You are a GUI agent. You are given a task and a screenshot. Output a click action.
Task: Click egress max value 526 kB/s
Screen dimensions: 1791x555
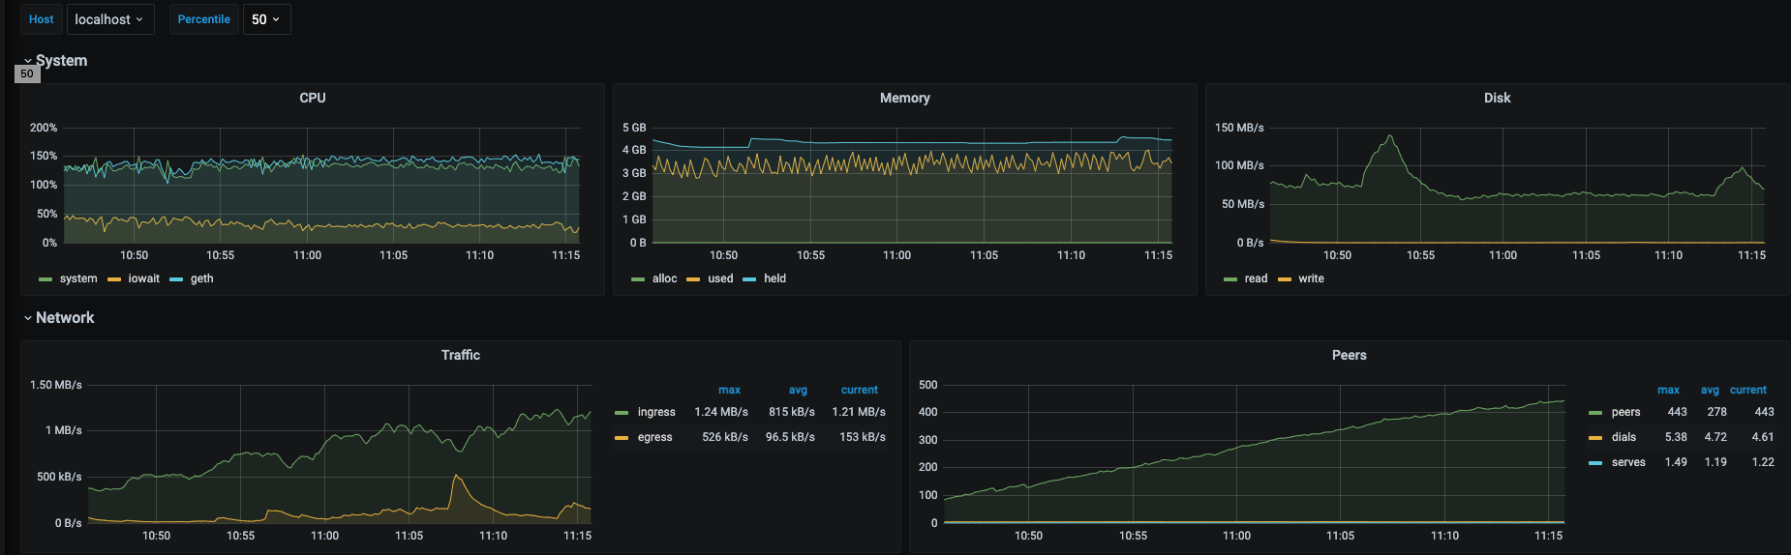pos(725,437)
